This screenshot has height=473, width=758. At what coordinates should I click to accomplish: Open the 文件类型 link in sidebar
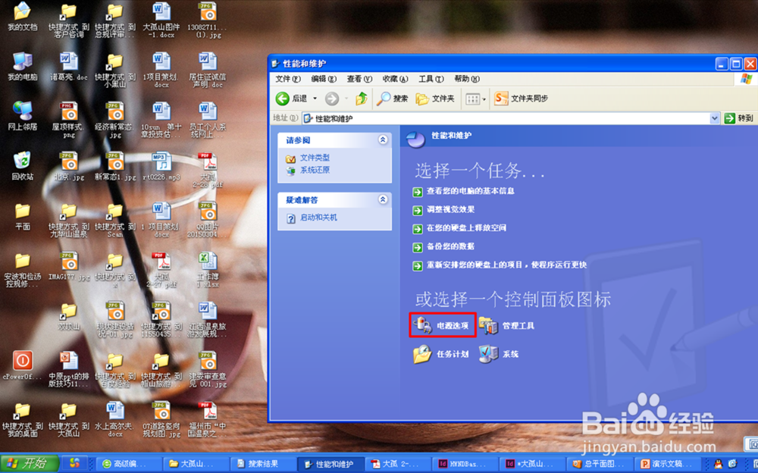click(x=315, y=158)
